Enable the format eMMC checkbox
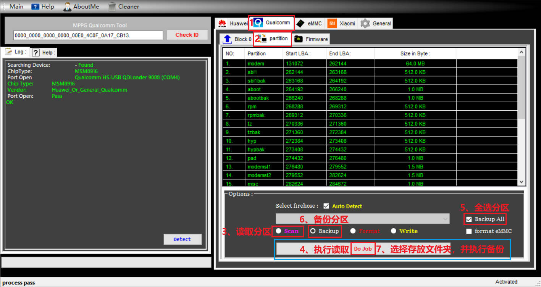The height and width of the screenshot is (287, 541). pyautogui.click(x=469, y=231)
